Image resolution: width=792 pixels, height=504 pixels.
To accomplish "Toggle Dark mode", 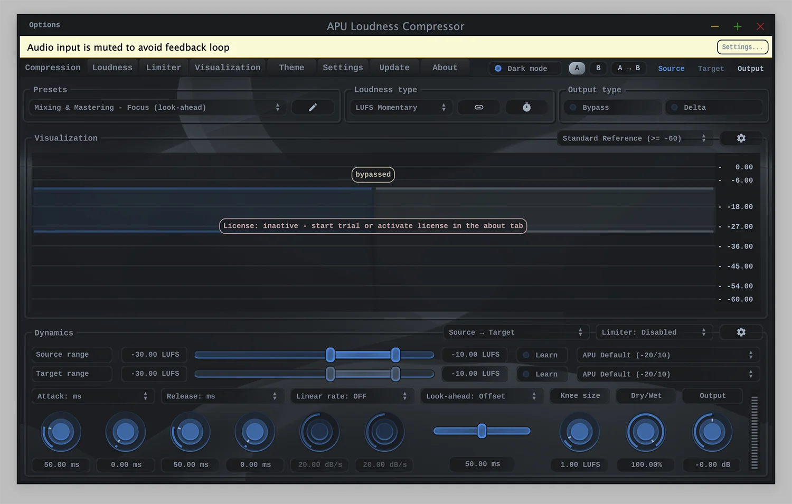I will click(524, 69).
